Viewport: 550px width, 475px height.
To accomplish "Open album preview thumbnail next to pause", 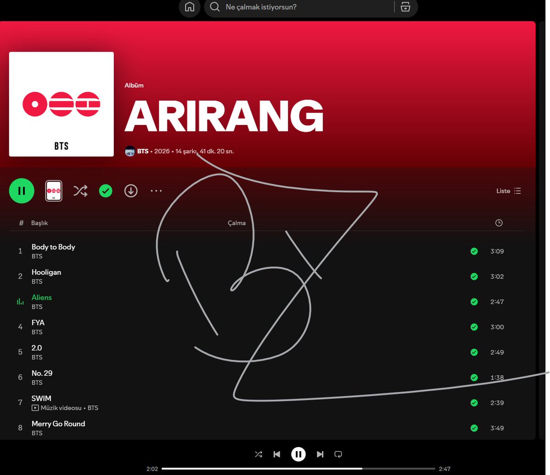I will tap(54, 191).
